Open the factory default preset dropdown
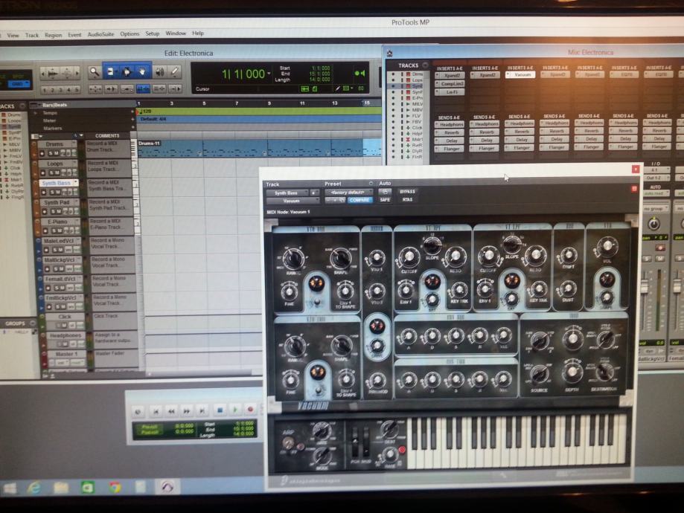 (x=348, y=193)
